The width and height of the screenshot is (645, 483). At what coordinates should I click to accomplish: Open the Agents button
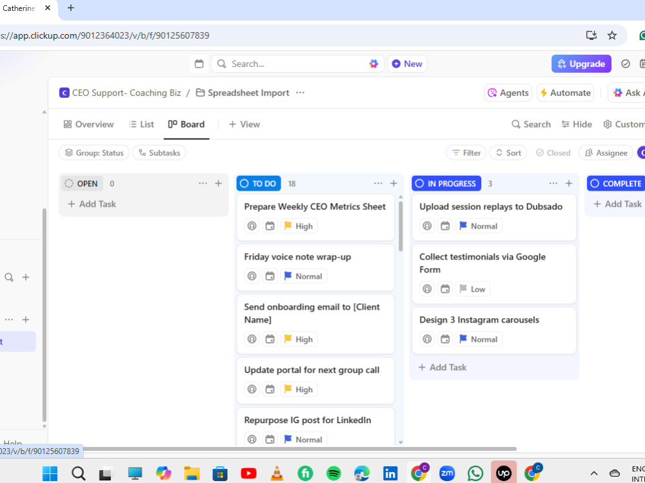pyautogui.click(x=508, y=93)
